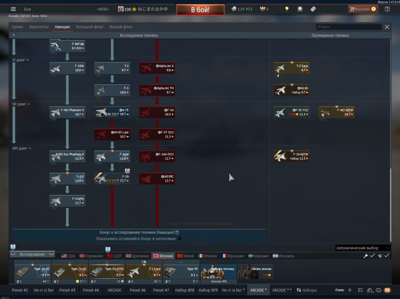Click the silver lions currency icon
The width and height of the screenshot is (400, 299).
pyautogui.click(x=234, y=9)
